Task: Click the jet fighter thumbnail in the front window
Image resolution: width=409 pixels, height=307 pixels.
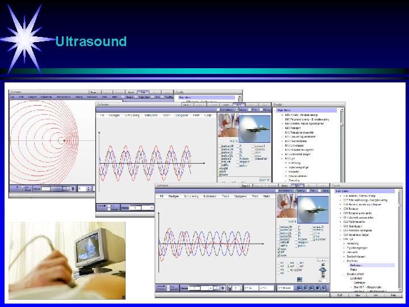Action: point(313,209)
